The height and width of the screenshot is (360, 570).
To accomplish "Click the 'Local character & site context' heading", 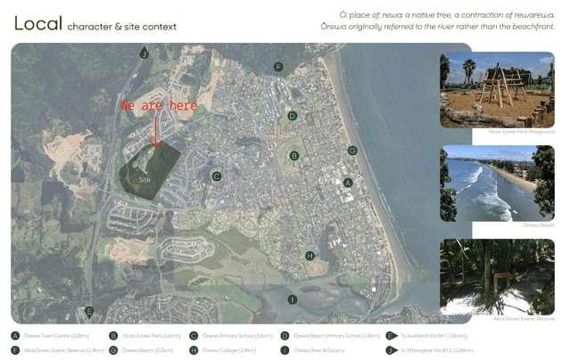I will 95,25.
